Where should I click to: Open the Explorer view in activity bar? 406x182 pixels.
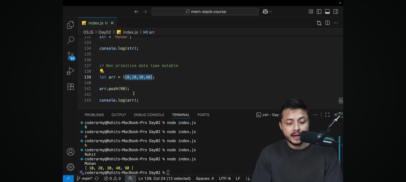point(70,25)
